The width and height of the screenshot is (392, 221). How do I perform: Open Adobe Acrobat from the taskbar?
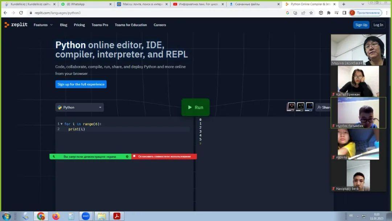click(117, 216)
